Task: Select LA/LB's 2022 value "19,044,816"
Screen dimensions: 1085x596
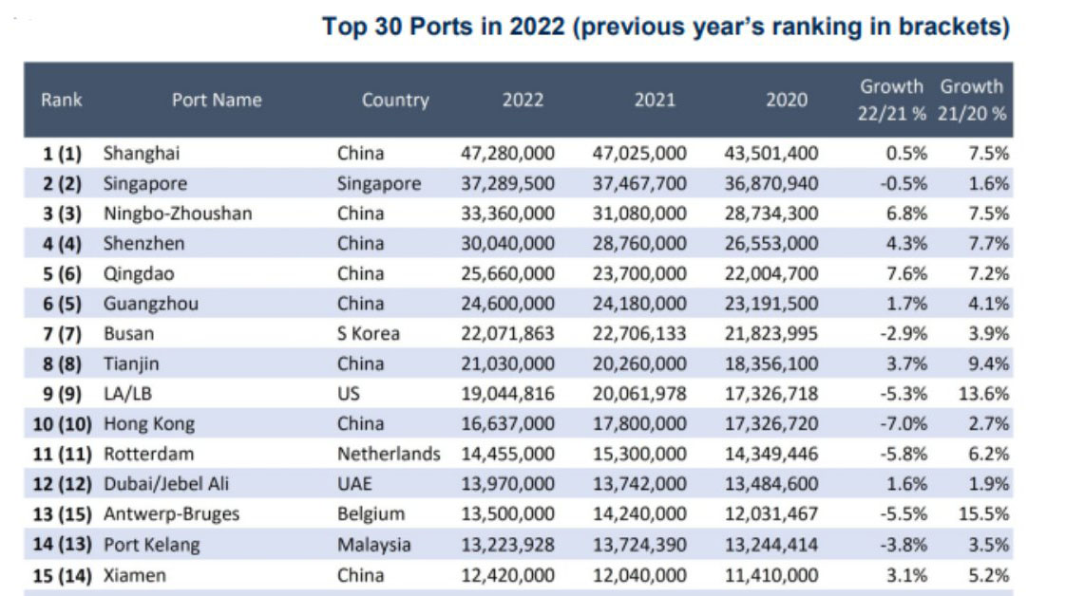Action: tap(508, 394)
